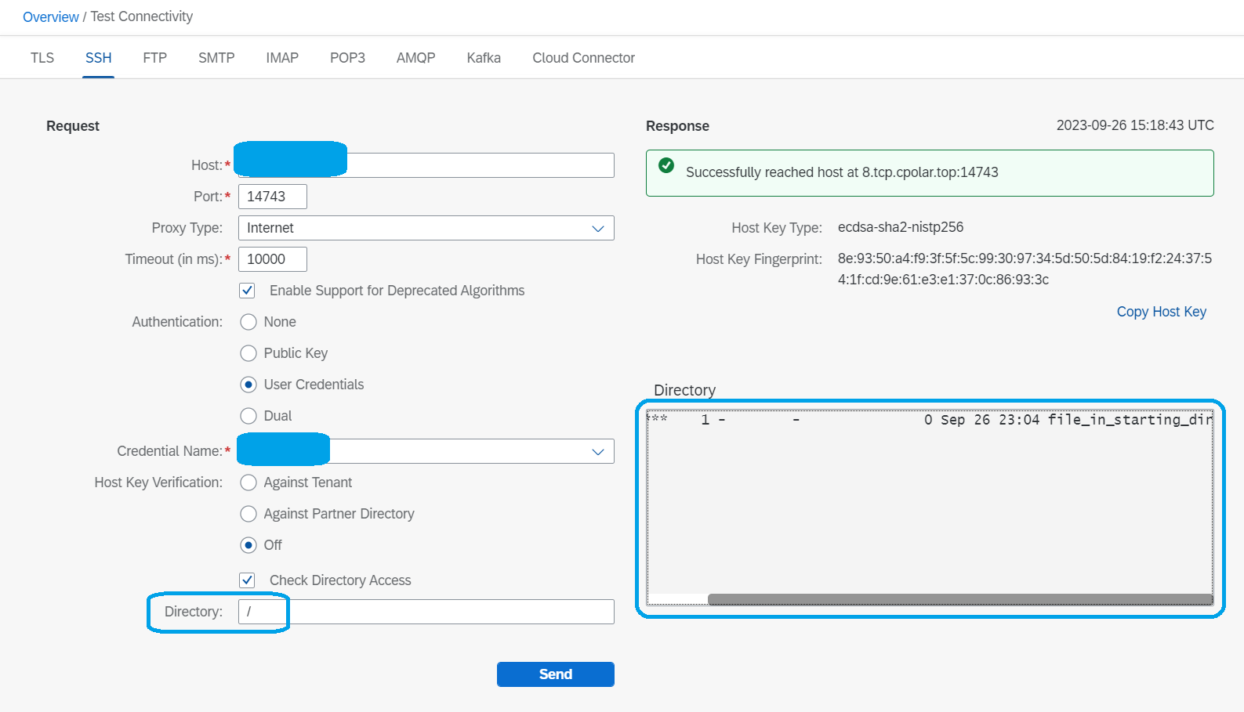Click the Host Key Fingerprint value
Screen dimensions: 1244x712
[x=1025, y=269]
